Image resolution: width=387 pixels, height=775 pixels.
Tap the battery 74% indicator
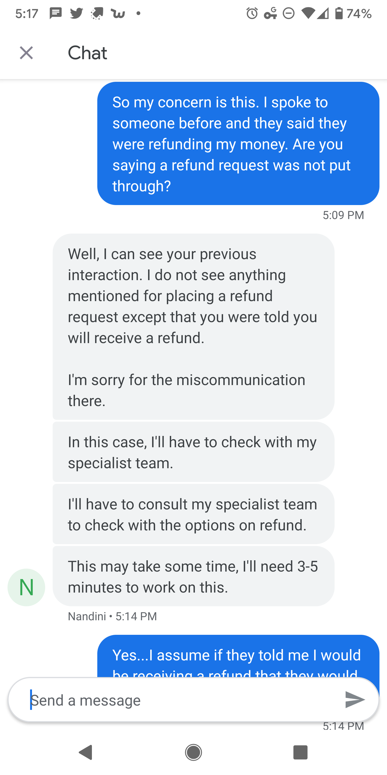353,13
